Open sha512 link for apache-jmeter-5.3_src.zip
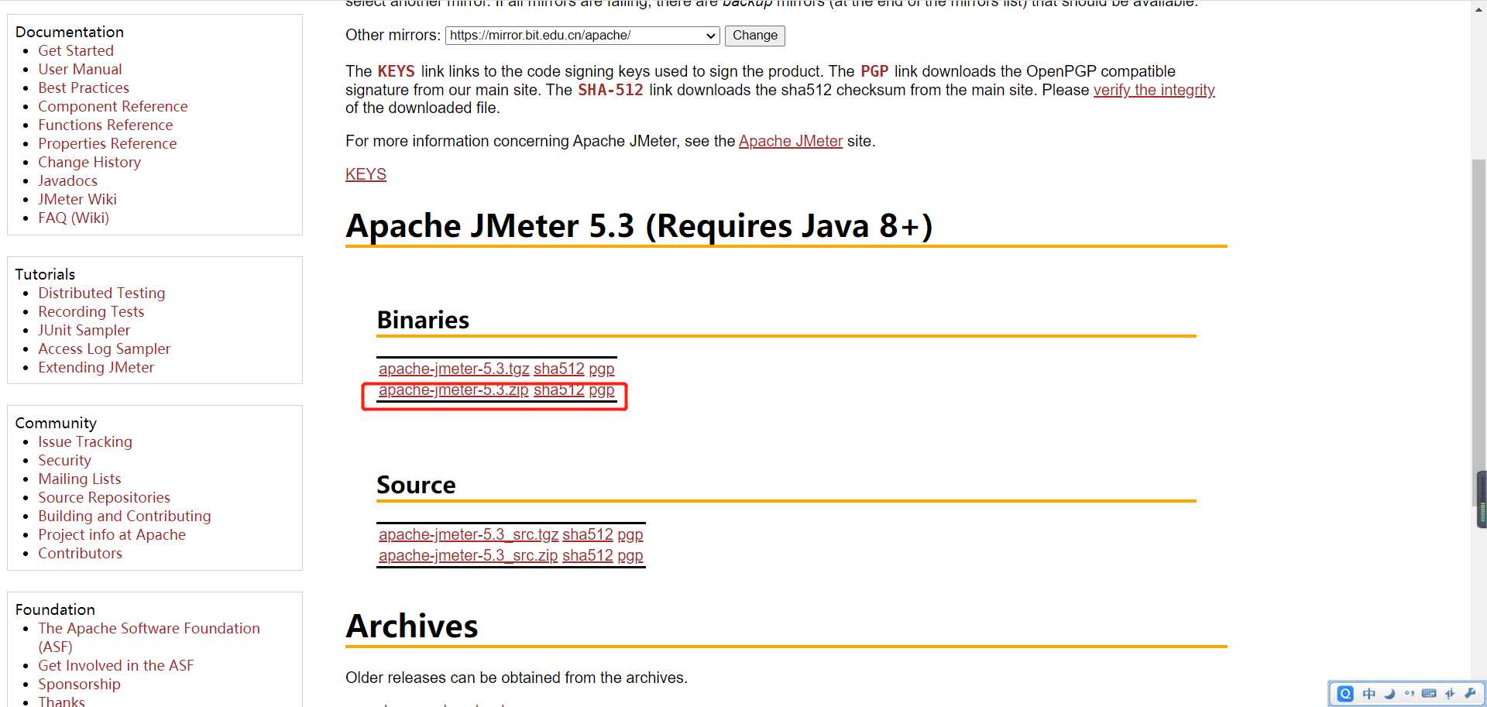 [588, 555]
